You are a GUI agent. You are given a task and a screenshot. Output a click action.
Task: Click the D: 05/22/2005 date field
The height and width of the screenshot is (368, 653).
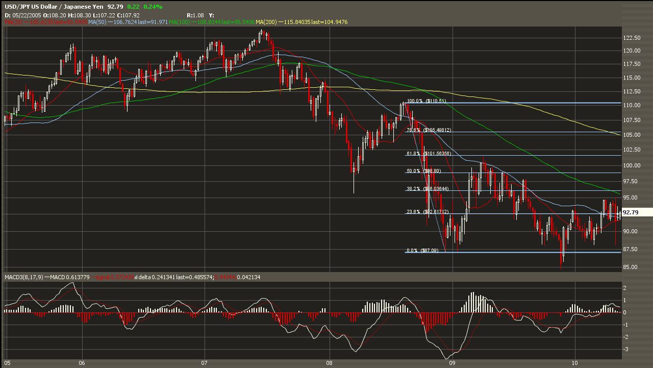[x=24, y=15]
